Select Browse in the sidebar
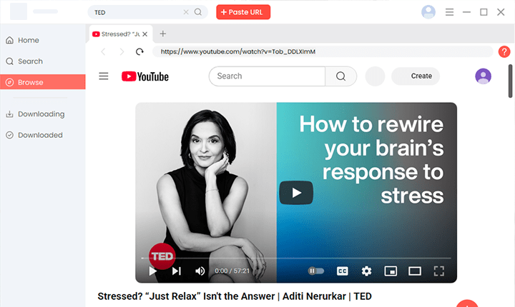This screenshot has width=515, height=307. tap(43, 82)
